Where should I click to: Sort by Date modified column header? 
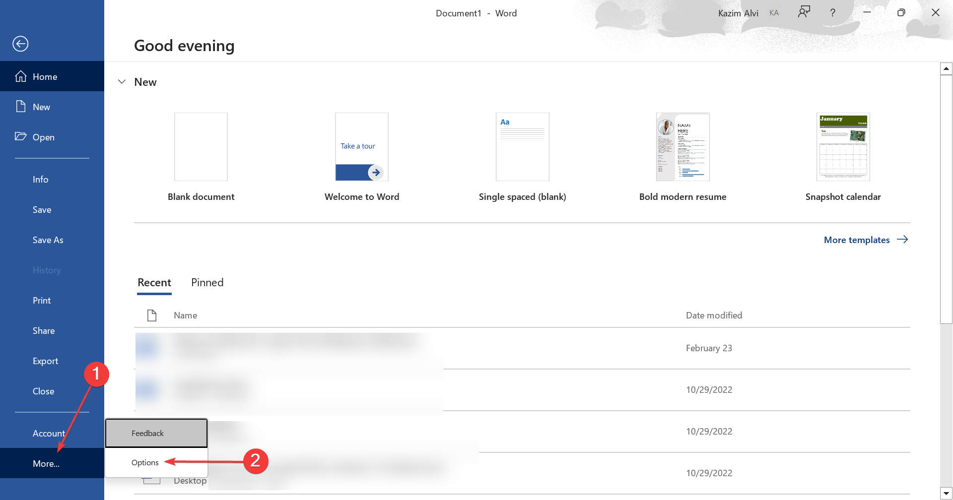click(714, 315)
